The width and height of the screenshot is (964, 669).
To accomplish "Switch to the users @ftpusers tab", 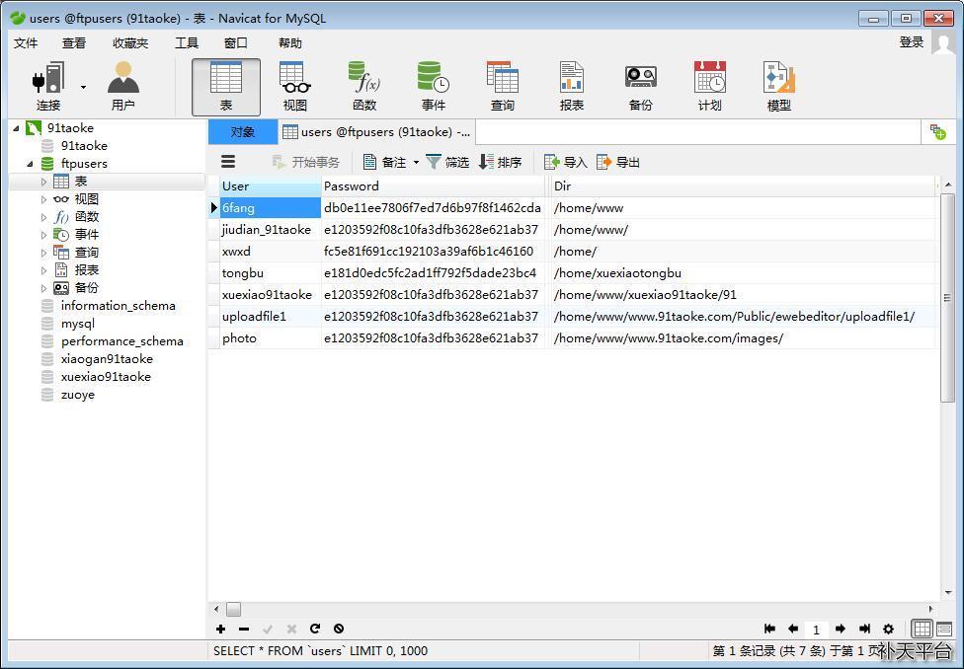I will [x=376, y=132].
